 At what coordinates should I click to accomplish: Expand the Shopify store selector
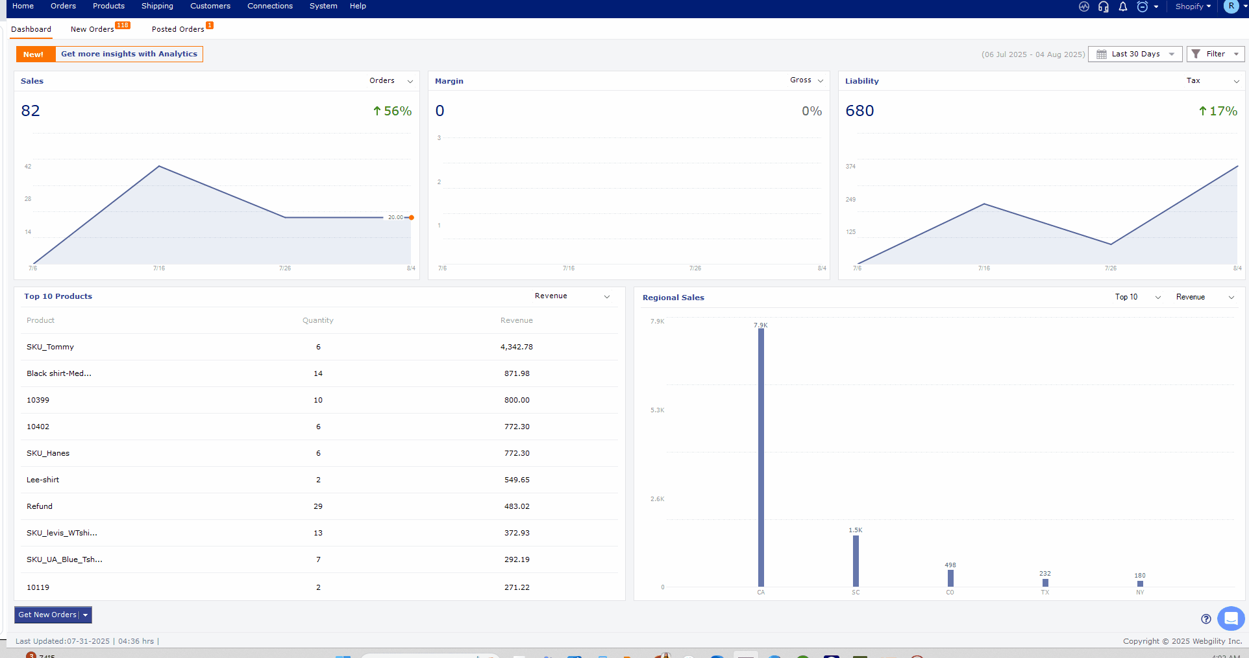[1193, 6]
